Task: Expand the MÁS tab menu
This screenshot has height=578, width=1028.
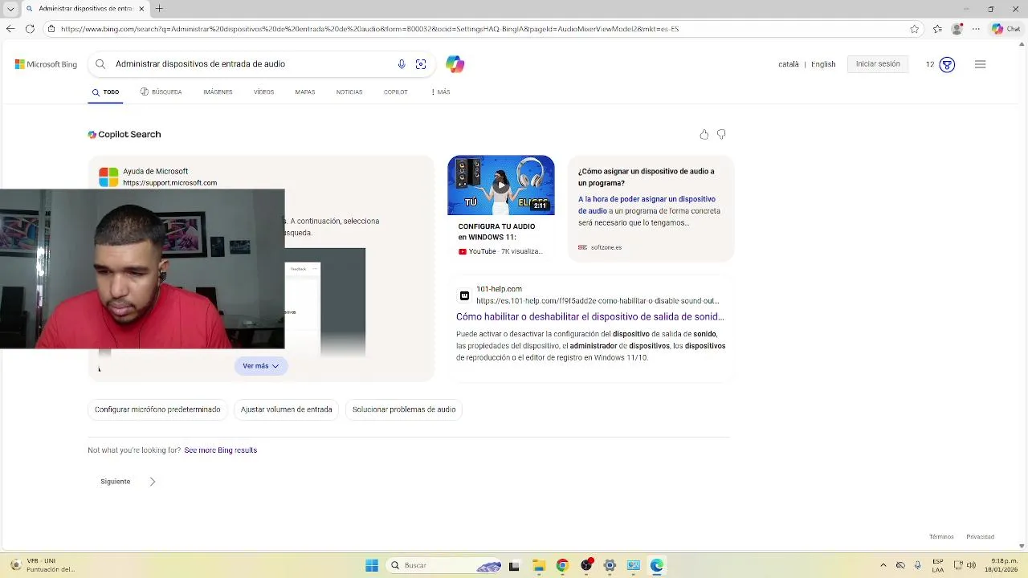Action: pyautogui.click(x=441, y=92)
